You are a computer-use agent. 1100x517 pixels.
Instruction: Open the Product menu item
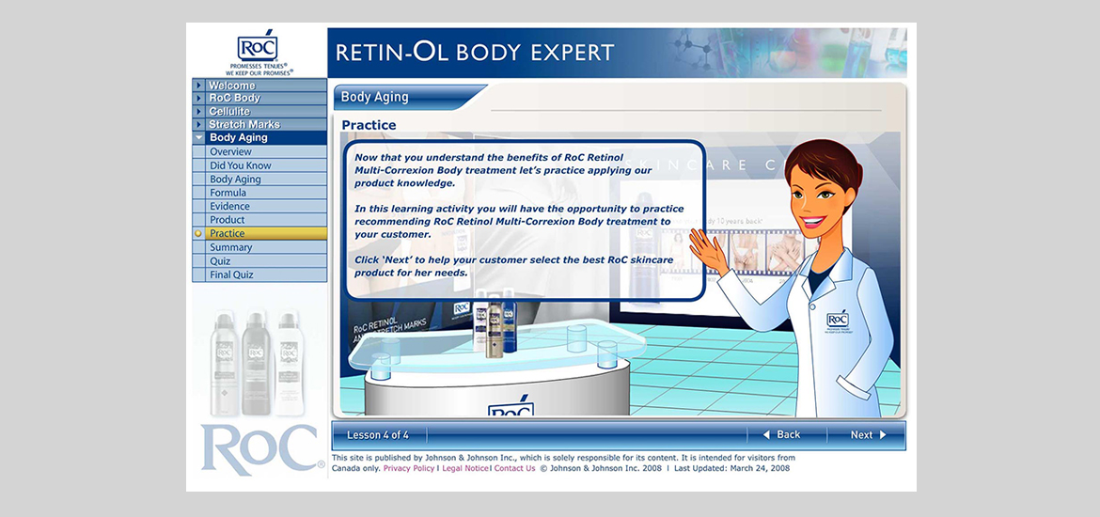(x=227, y=220)
